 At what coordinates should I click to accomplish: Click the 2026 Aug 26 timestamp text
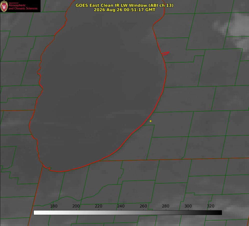coord(125,10)
